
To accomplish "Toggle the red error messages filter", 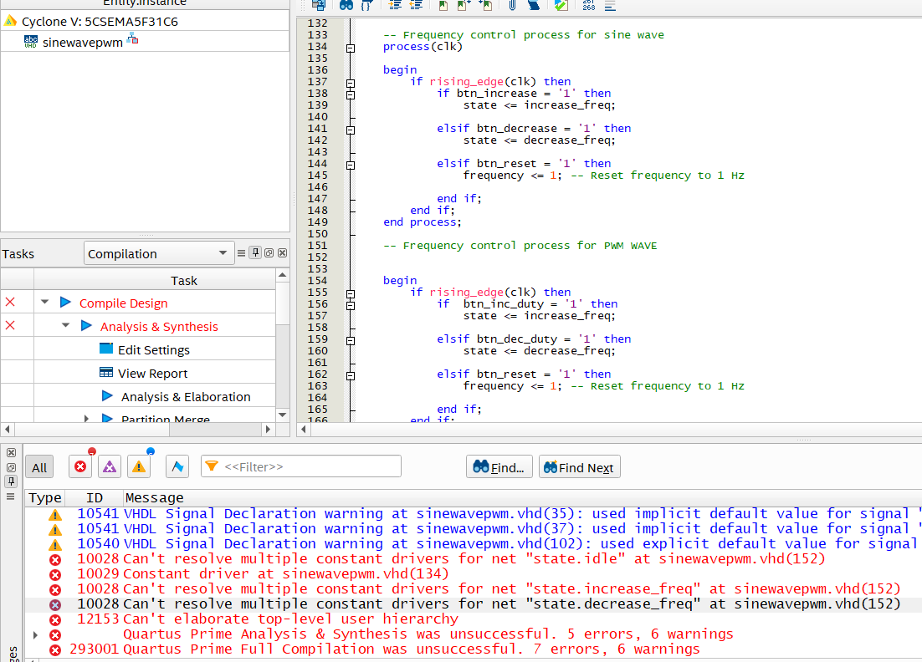I will point(79,466).
